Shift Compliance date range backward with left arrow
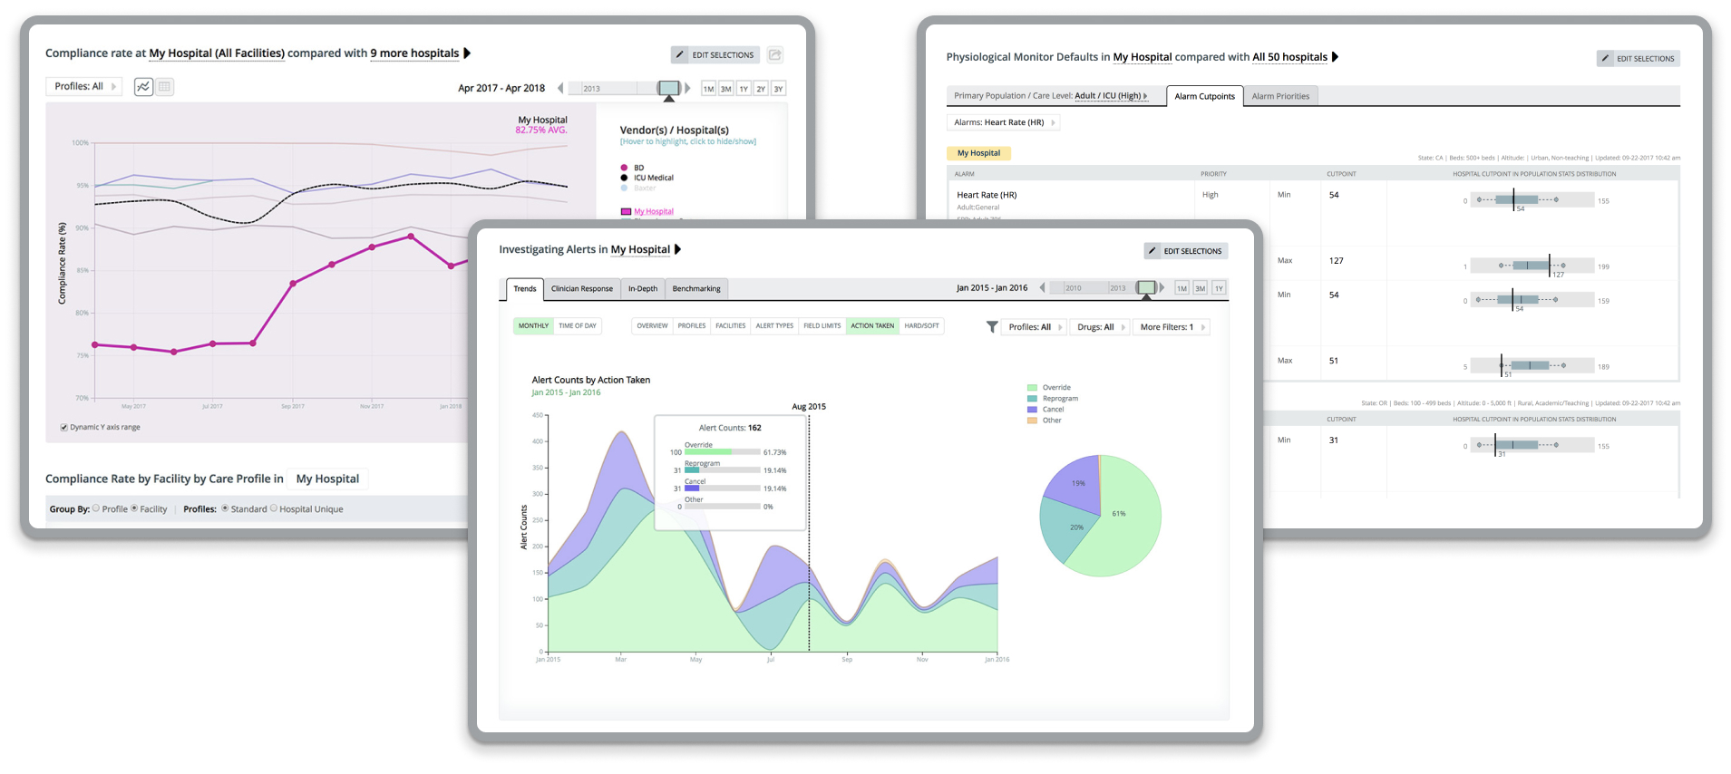Screen dimensions: 1731x774 [560, 88]
